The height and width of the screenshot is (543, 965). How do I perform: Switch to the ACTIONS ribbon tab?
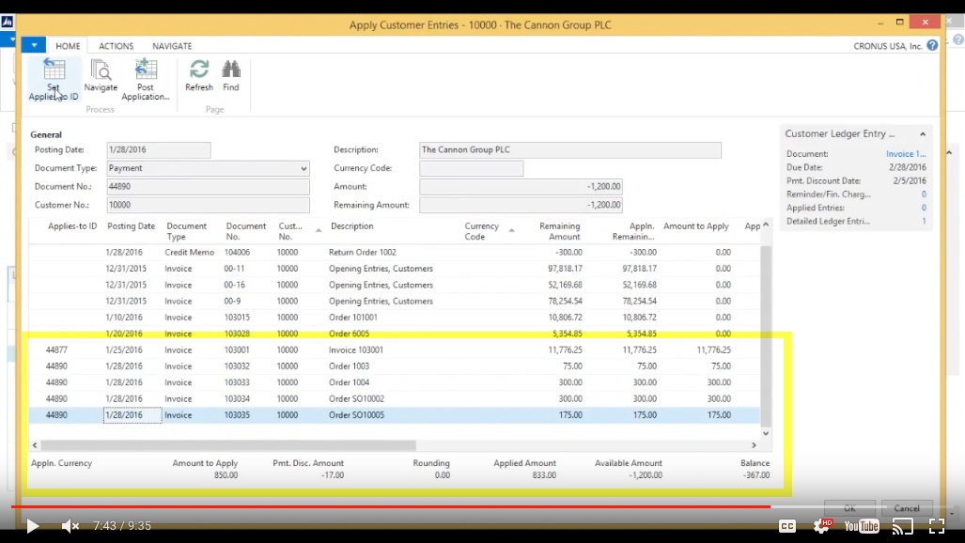(x=117, y=46)
